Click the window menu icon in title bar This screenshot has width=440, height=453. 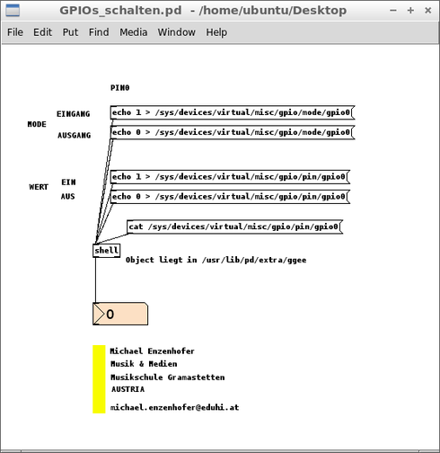pos(13,10)
